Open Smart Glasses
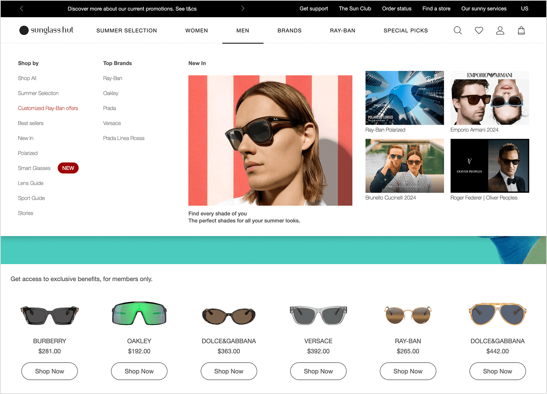547x394 pixels. [x=34, y=168]
